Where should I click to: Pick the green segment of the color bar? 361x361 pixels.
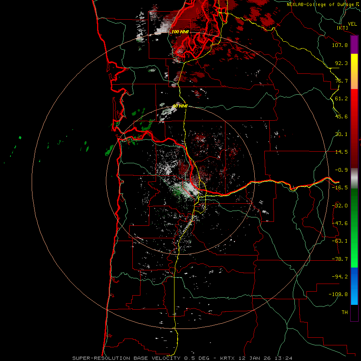(354, 228)
